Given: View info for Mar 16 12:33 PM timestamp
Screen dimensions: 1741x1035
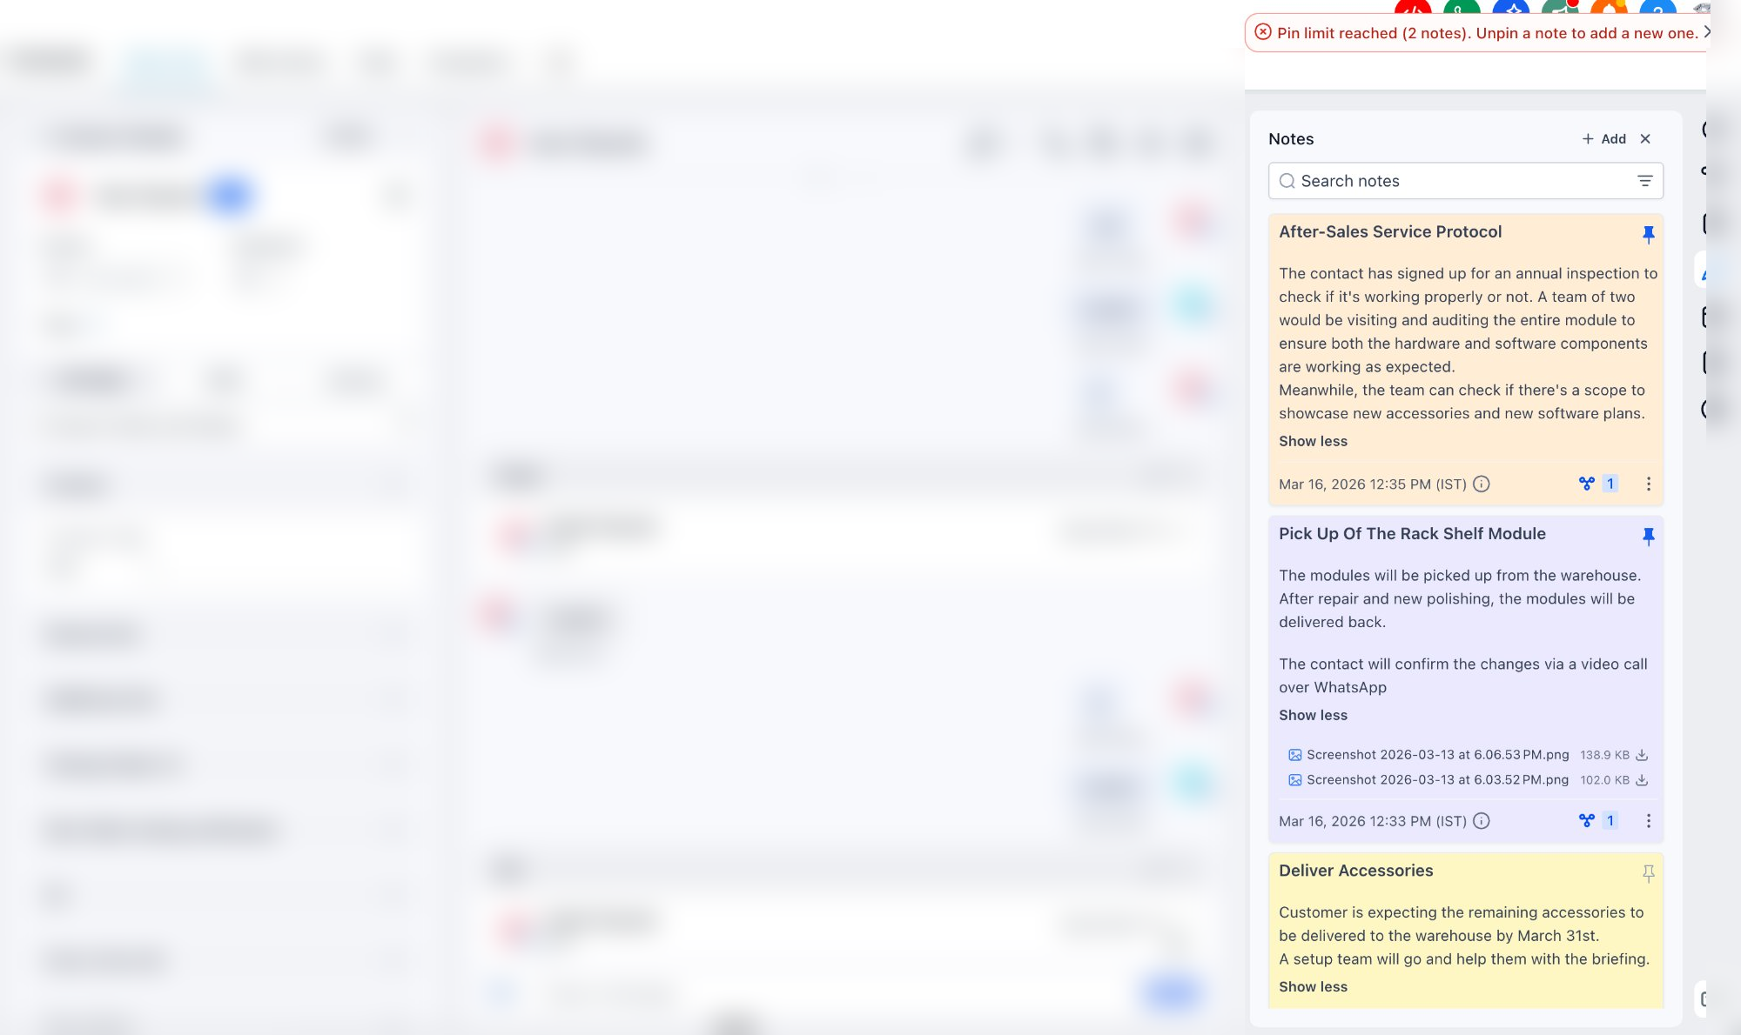Looking at the screenshot, I should pos(1481,821).
